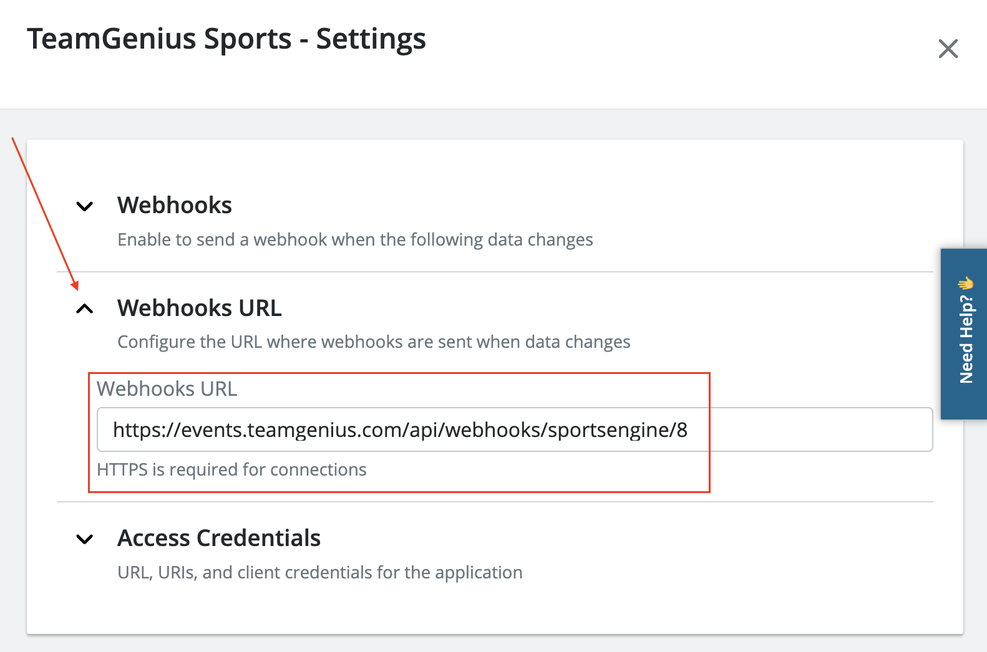Click the small Webhooks URL field label
The width and height of the screenshot is (987, 652).
tap(167, 389)
